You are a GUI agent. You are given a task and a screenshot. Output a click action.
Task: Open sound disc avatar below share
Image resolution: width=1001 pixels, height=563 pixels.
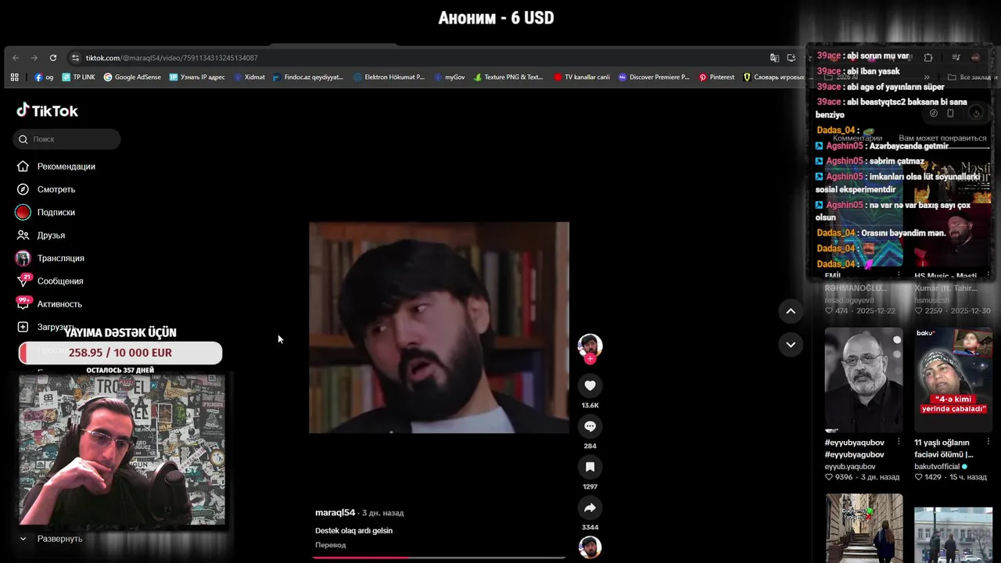590,547
